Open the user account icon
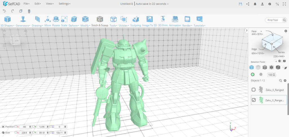The image size is (289, 137). point(262,4)
